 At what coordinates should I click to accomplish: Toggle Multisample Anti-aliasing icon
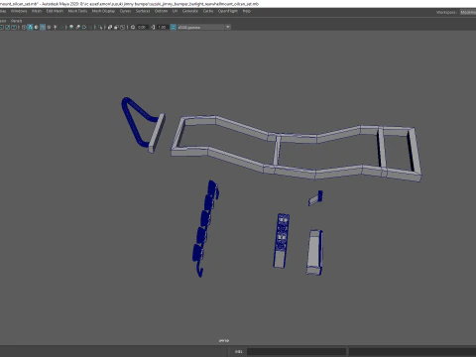coord(84,27)
